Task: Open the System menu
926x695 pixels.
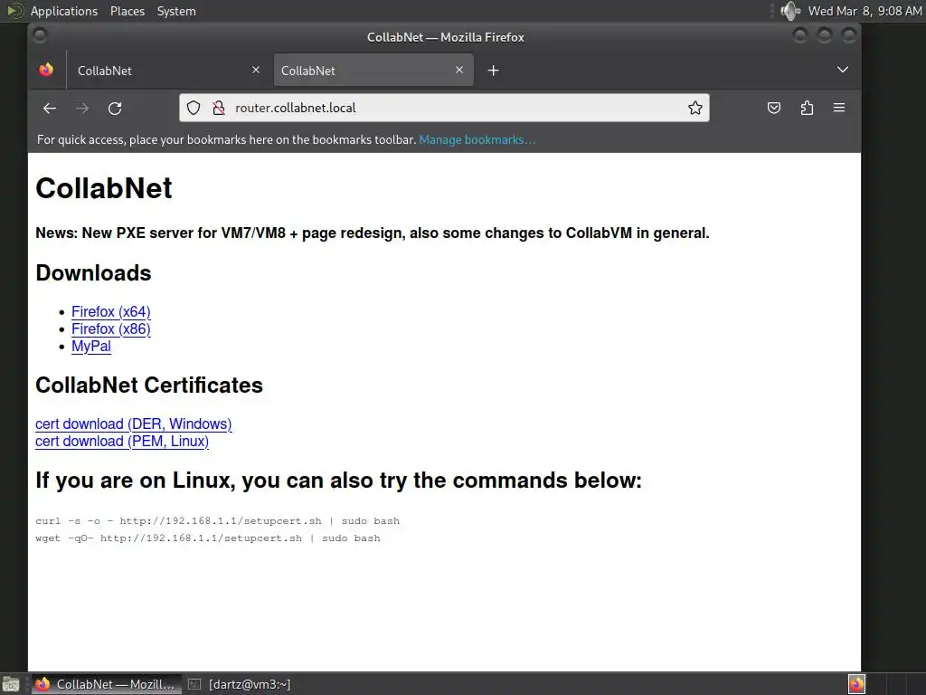Action: tap(176, 11)
